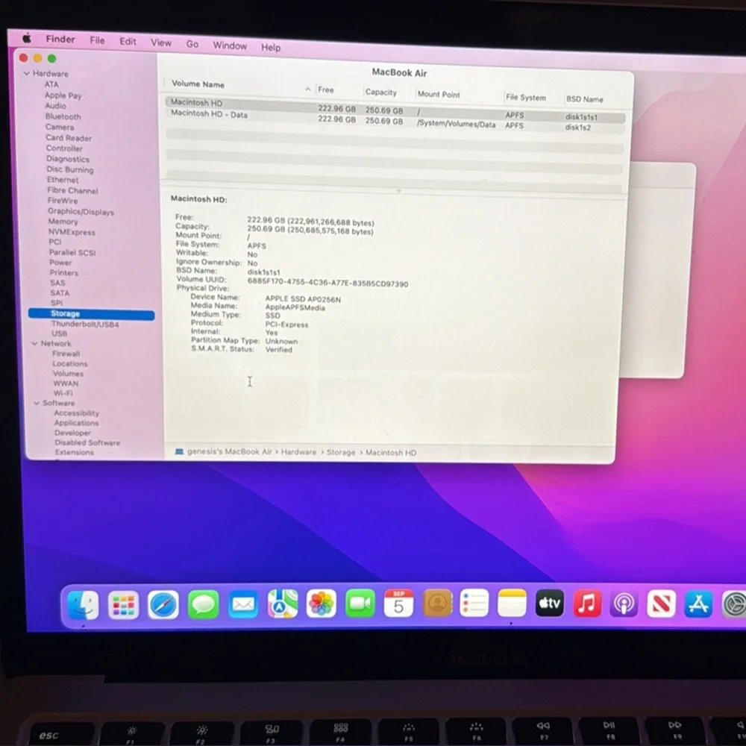Screen dimensions: 746x746
Task: Select ATA in the sidebar
Action: [x=52, y=84]
